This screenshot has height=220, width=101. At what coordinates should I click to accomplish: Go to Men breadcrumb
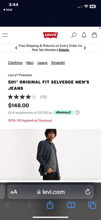30,63
